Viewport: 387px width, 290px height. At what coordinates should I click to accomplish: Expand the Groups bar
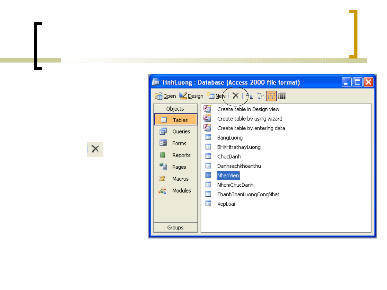(x=175, y=227)
